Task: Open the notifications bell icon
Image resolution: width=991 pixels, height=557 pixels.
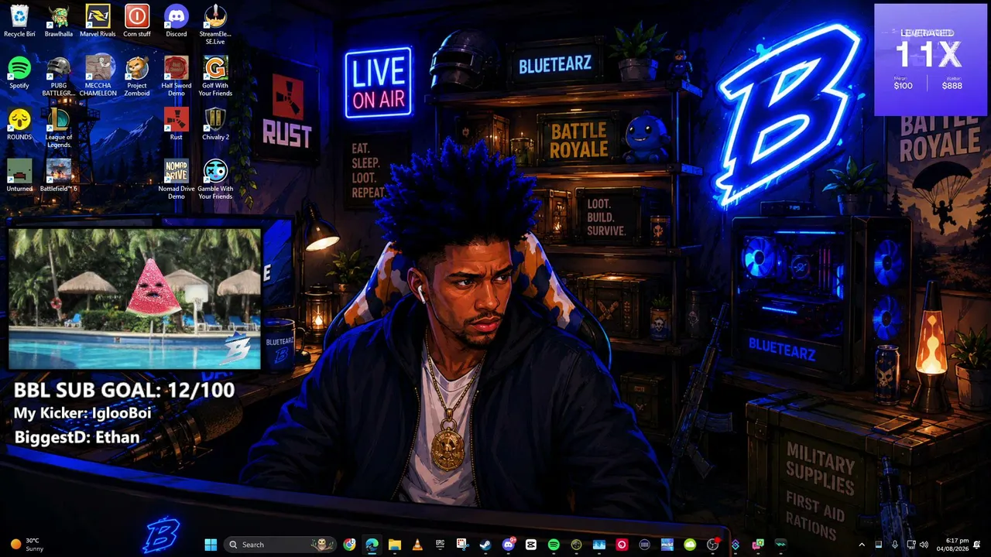Action: pyautogui.click(x=977, y=545)
